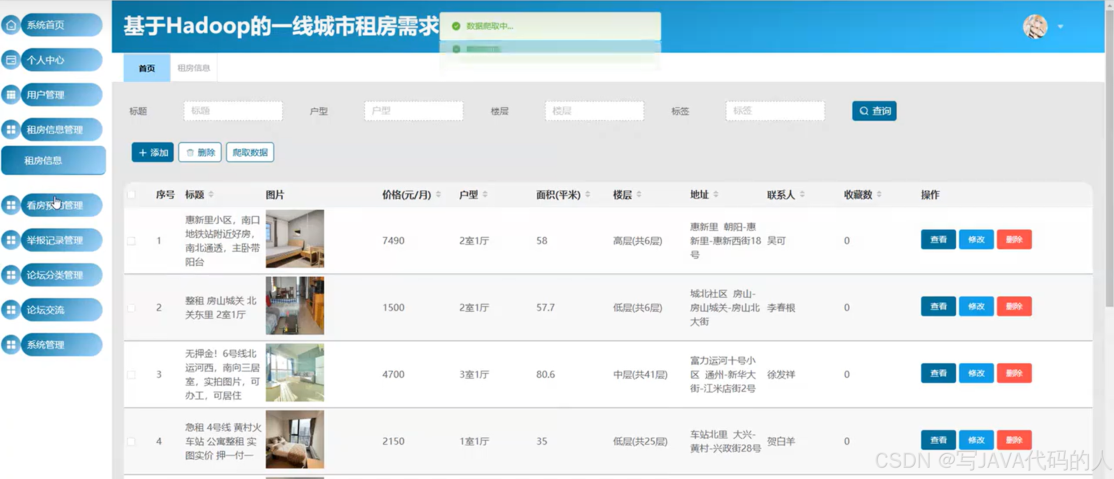Screen dimensions: 1114x479
Task: Sort table by 楼层 column arrows
Action: point(639,195)
